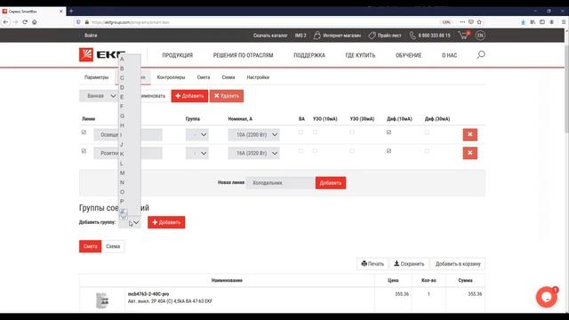Image resolution: width=569 pixels, height=320 pixels.
Task: Collapse the Добавить группу letter dropdown
Action: (130, 222)
